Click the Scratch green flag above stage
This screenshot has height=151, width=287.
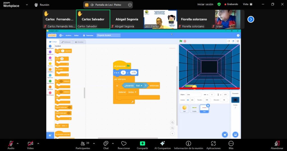point(181,41)
